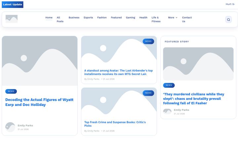This screenshot has height=149, width=238.
Task: Click author avatar in Featured Story card
Action: tap(167, 112)
